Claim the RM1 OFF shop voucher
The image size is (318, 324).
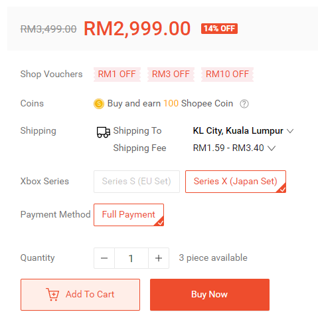click(117, 75)
